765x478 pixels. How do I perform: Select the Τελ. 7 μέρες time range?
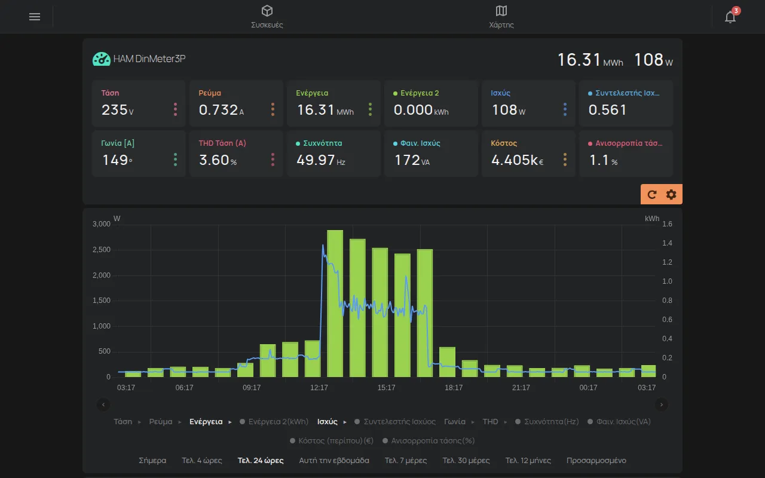point(406,461)
